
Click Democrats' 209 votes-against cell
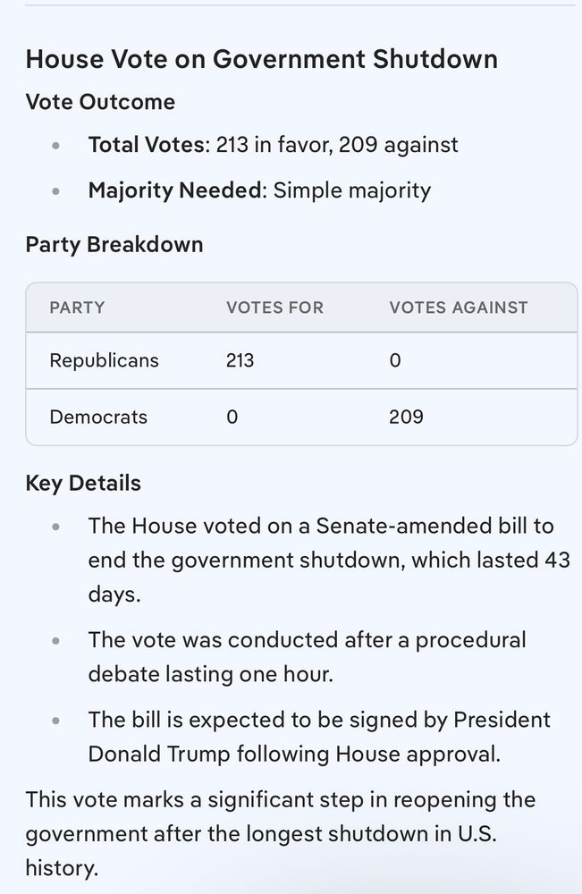(x=406, y=417)
